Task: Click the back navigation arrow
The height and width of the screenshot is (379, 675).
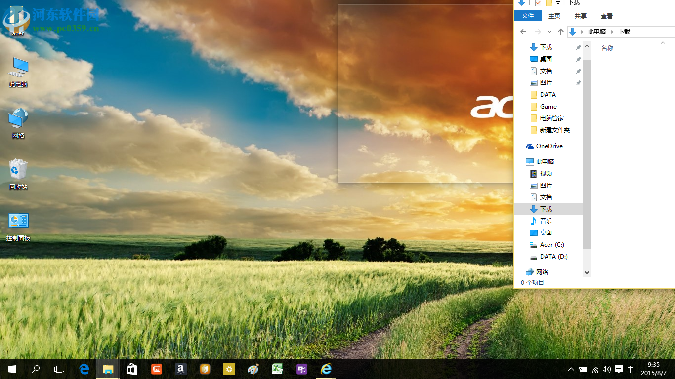Action: 523,31
